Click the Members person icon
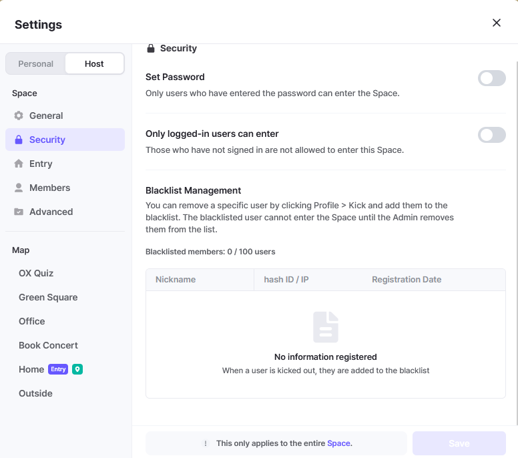518x458 pixels. click(19, 188)
